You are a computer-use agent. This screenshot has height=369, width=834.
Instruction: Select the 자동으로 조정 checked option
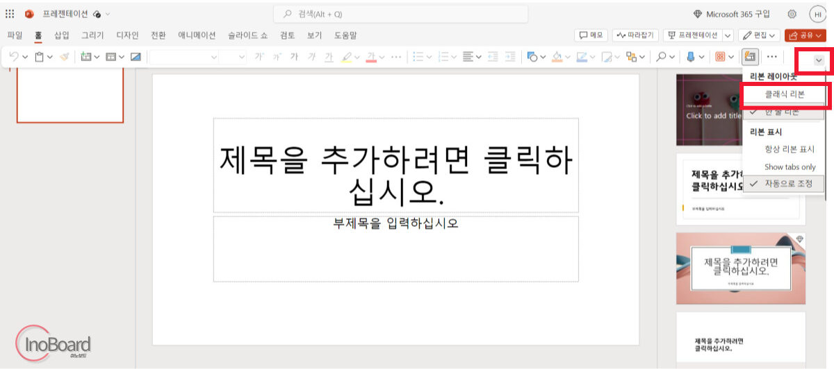(784, 184)
